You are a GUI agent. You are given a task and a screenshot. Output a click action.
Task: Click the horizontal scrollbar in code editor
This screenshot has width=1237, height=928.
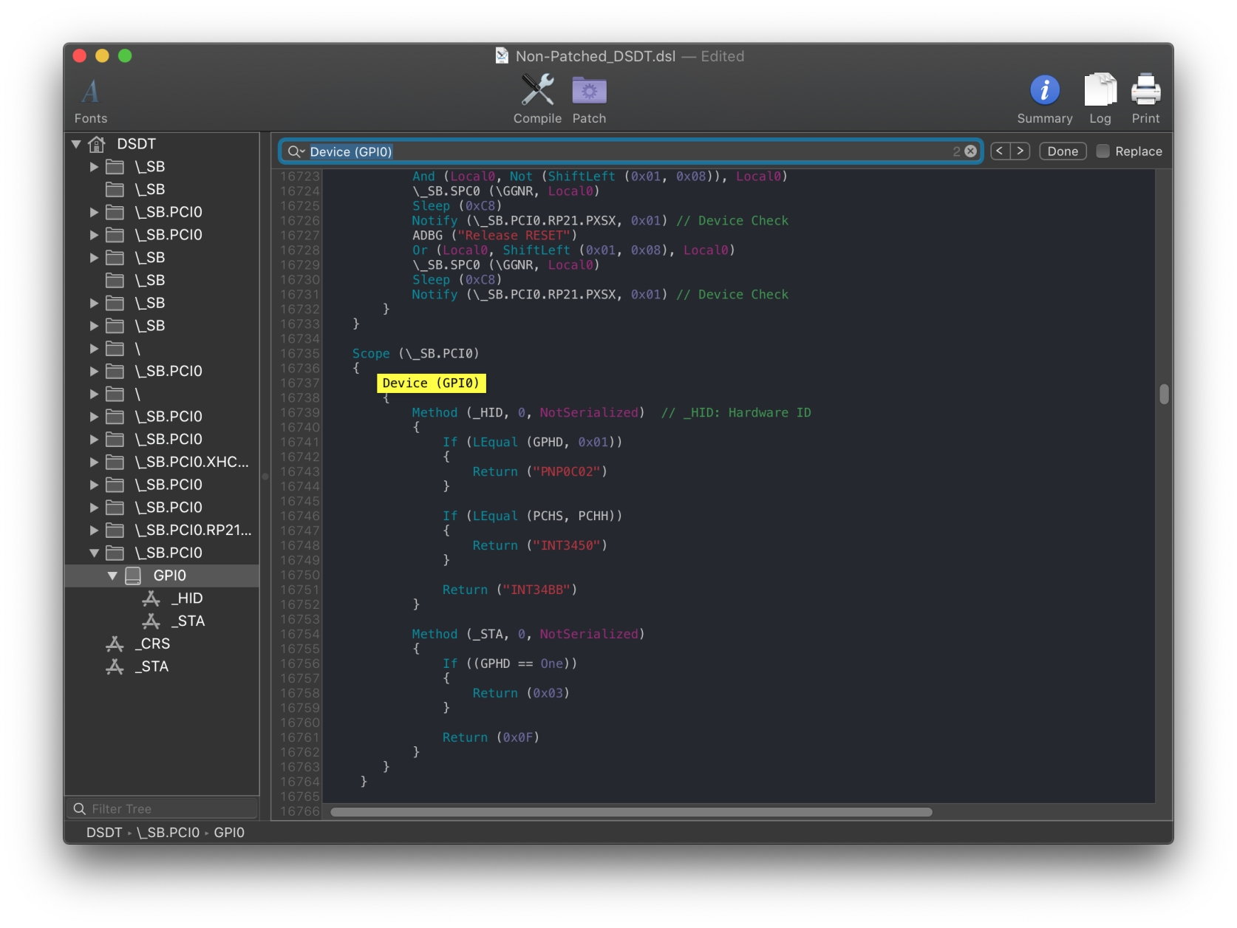tap(631, 812)
